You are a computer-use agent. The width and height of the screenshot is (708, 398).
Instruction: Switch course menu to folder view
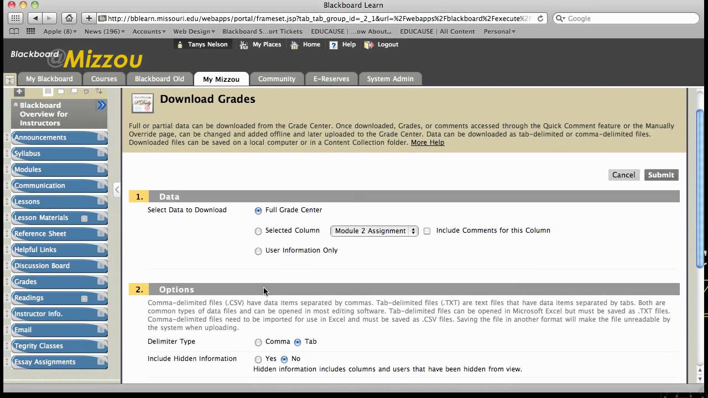point(61,91)
